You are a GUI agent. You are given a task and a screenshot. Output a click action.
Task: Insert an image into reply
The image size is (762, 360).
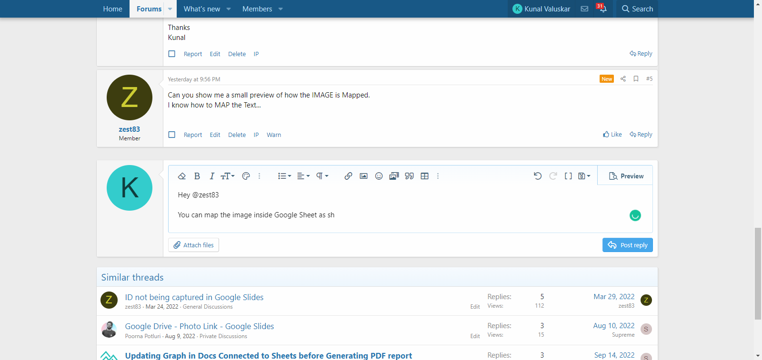(363, 176)
